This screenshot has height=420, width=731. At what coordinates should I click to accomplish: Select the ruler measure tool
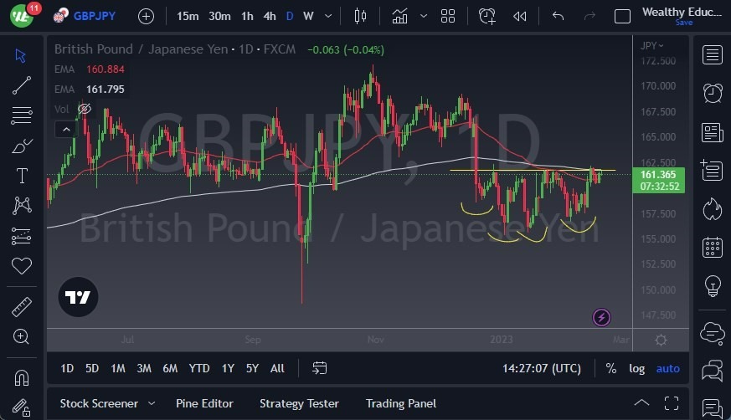coord(22,307)
